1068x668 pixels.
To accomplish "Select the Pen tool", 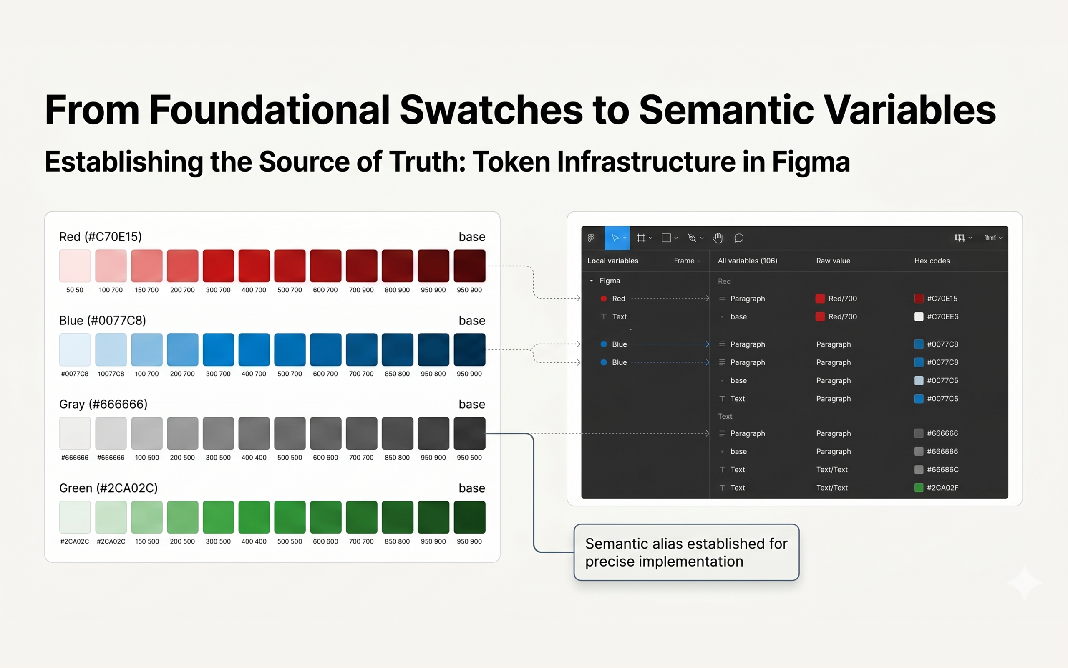I will coord(692,238).
